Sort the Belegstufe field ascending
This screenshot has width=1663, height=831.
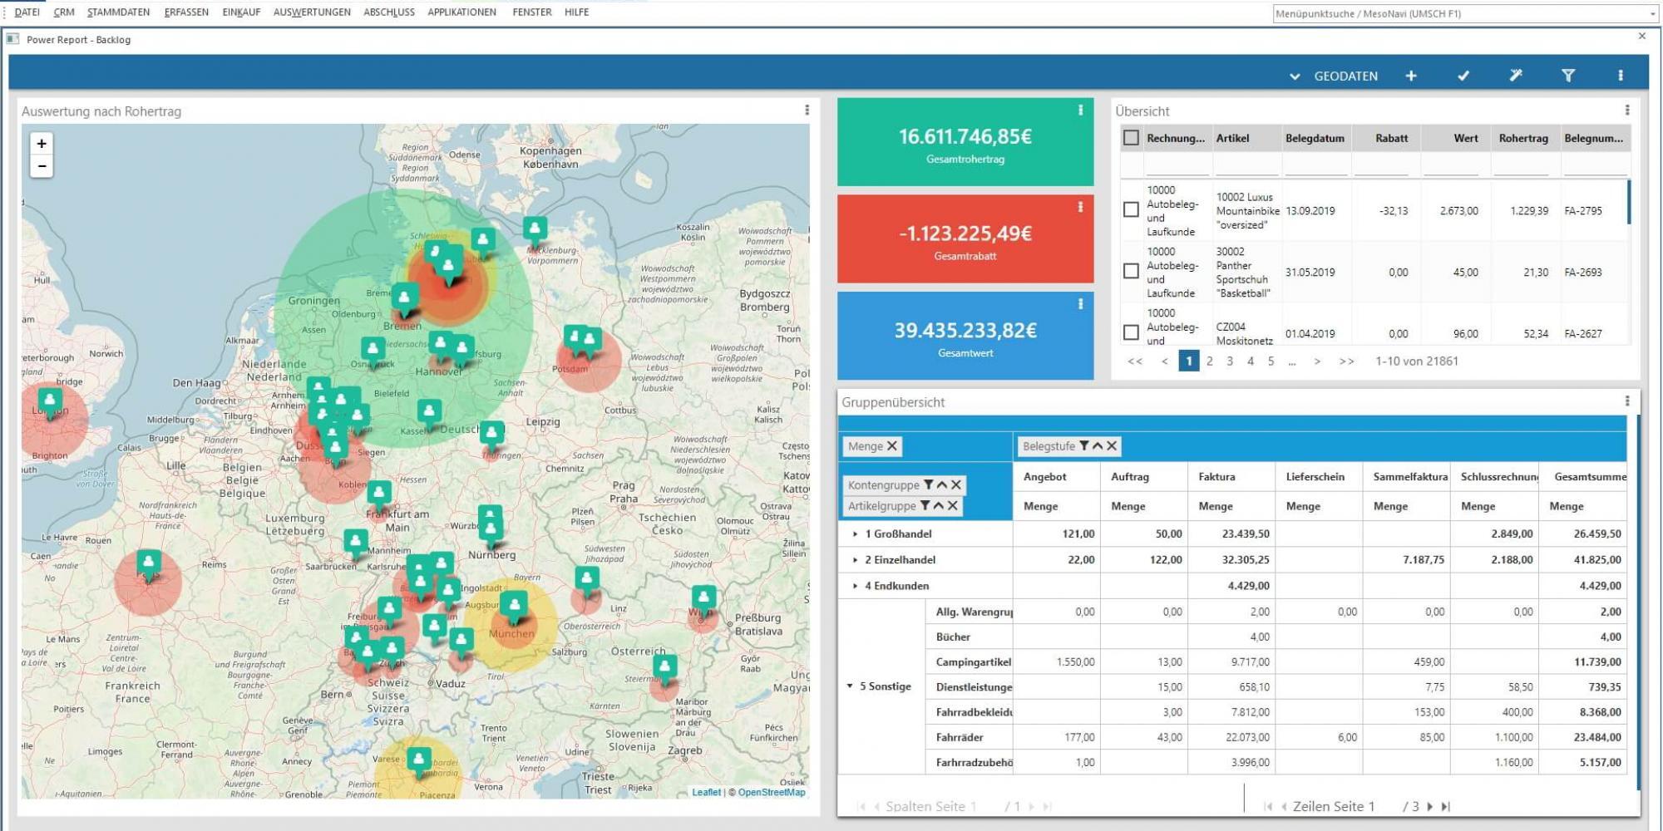(x=1098, y=446)
